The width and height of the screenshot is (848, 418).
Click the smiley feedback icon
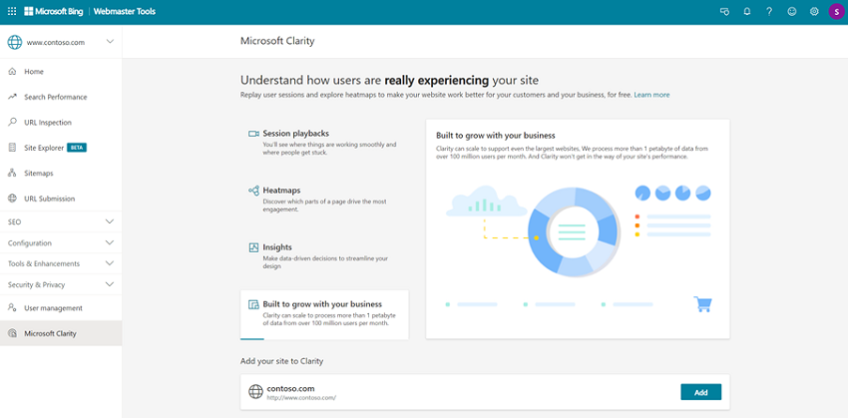coord(792,11)
